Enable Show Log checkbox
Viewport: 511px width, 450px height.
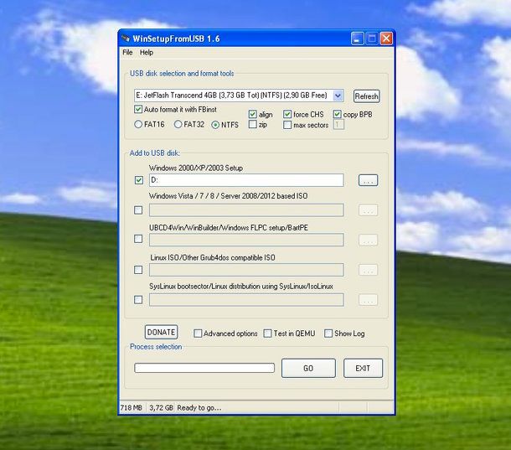[x=328, y=334]
